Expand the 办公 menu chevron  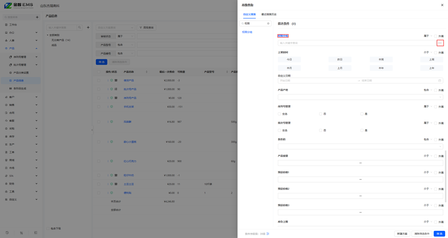coord(36,33)
